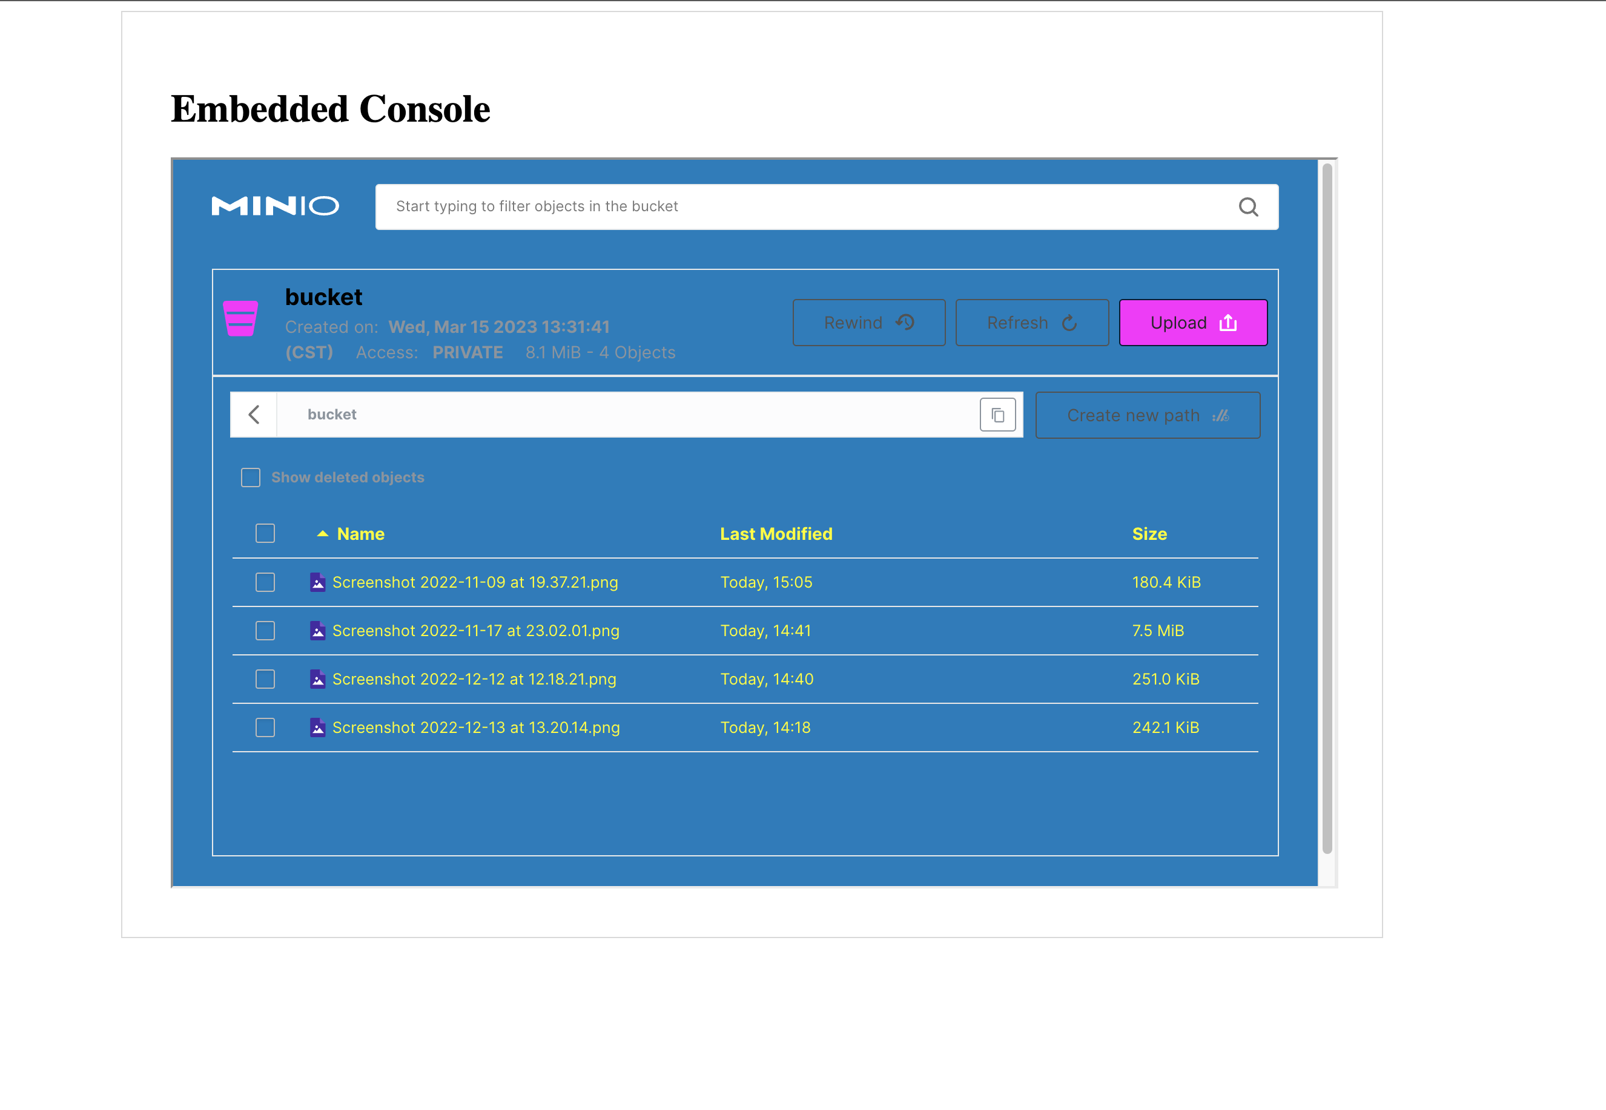The width and height of the screenshot is (1606, 1110).
Task: Click image icon for Screenshot 2022-11-17
Action: pos(318,631)
